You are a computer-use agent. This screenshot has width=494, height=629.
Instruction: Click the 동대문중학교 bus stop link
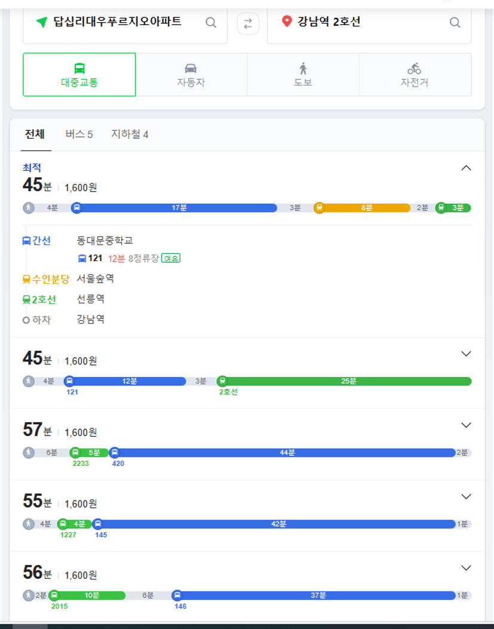(x=105, y=241)
